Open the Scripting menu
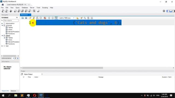 point(45,8)
